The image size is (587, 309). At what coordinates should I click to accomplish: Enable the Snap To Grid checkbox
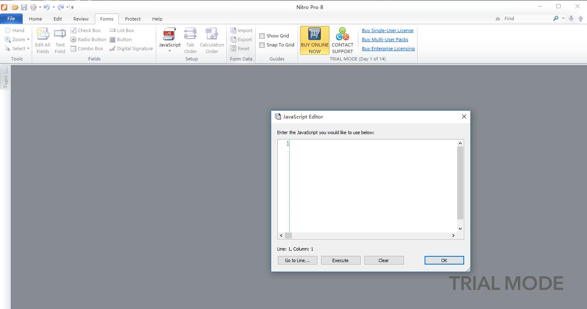pyautogui.click(x=262, y=45)
